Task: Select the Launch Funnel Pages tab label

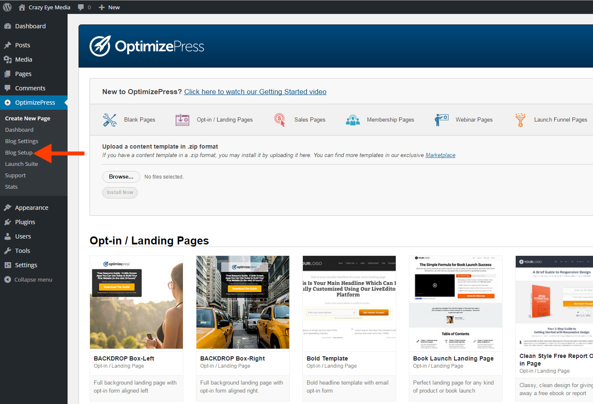Action: (x=560, y=120)
